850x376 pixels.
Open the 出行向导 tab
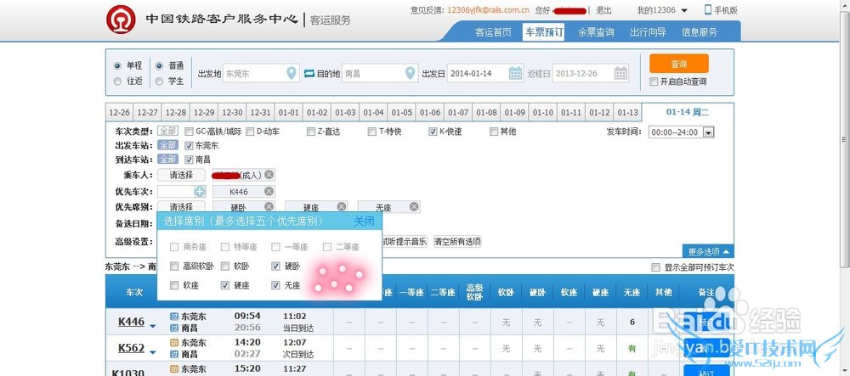point(648,32)
